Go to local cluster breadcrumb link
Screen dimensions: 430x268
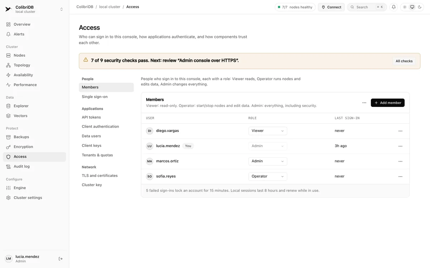110,7
